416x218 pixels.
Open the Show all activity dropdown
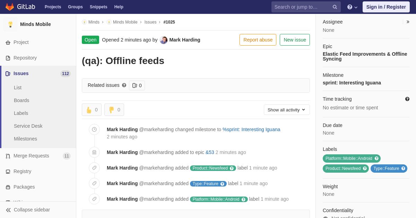pos(287,110)
